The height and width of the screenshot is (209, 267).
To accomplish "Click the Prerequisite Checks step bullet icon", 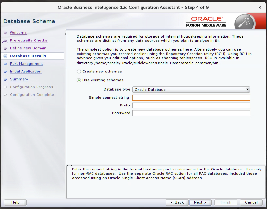I will coord(5,40).
